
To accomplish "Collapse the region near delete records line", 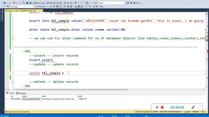I will click(x=13, y=82).
